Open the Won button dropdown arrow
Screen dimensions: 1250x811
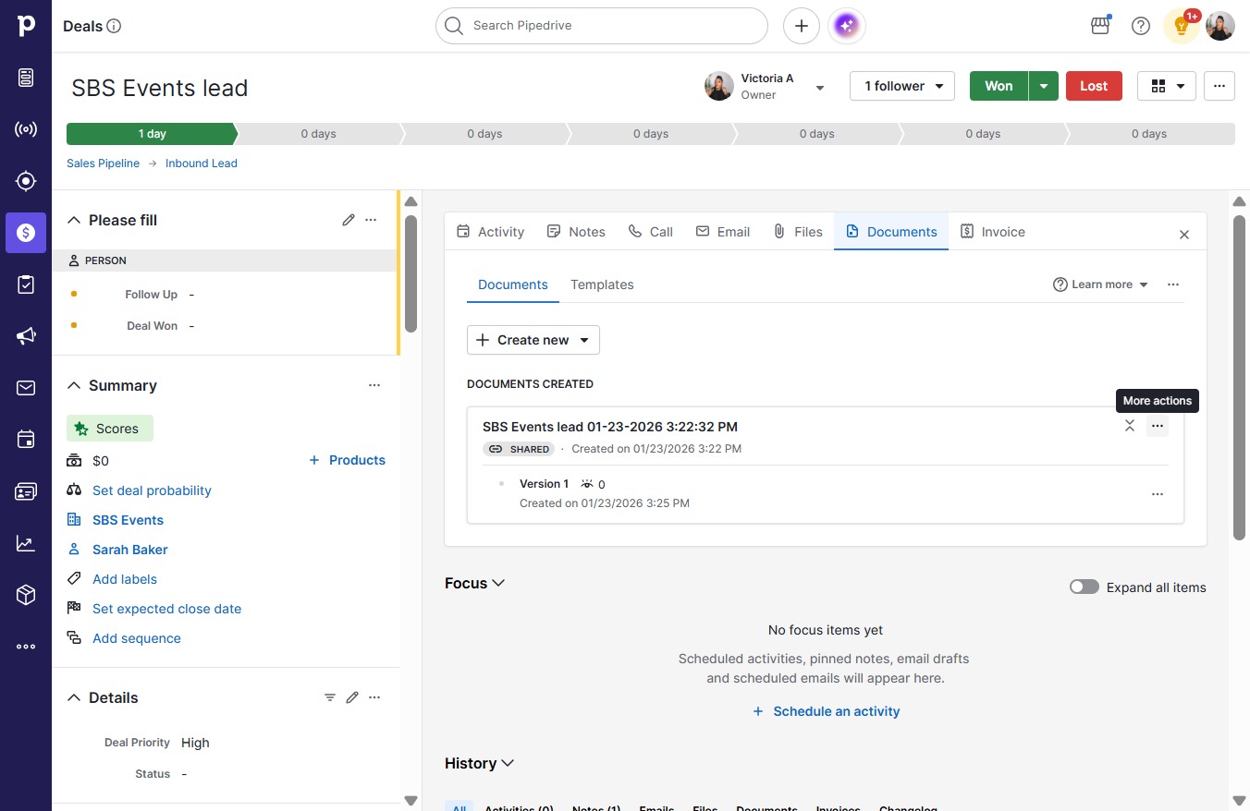[1044, 86]
